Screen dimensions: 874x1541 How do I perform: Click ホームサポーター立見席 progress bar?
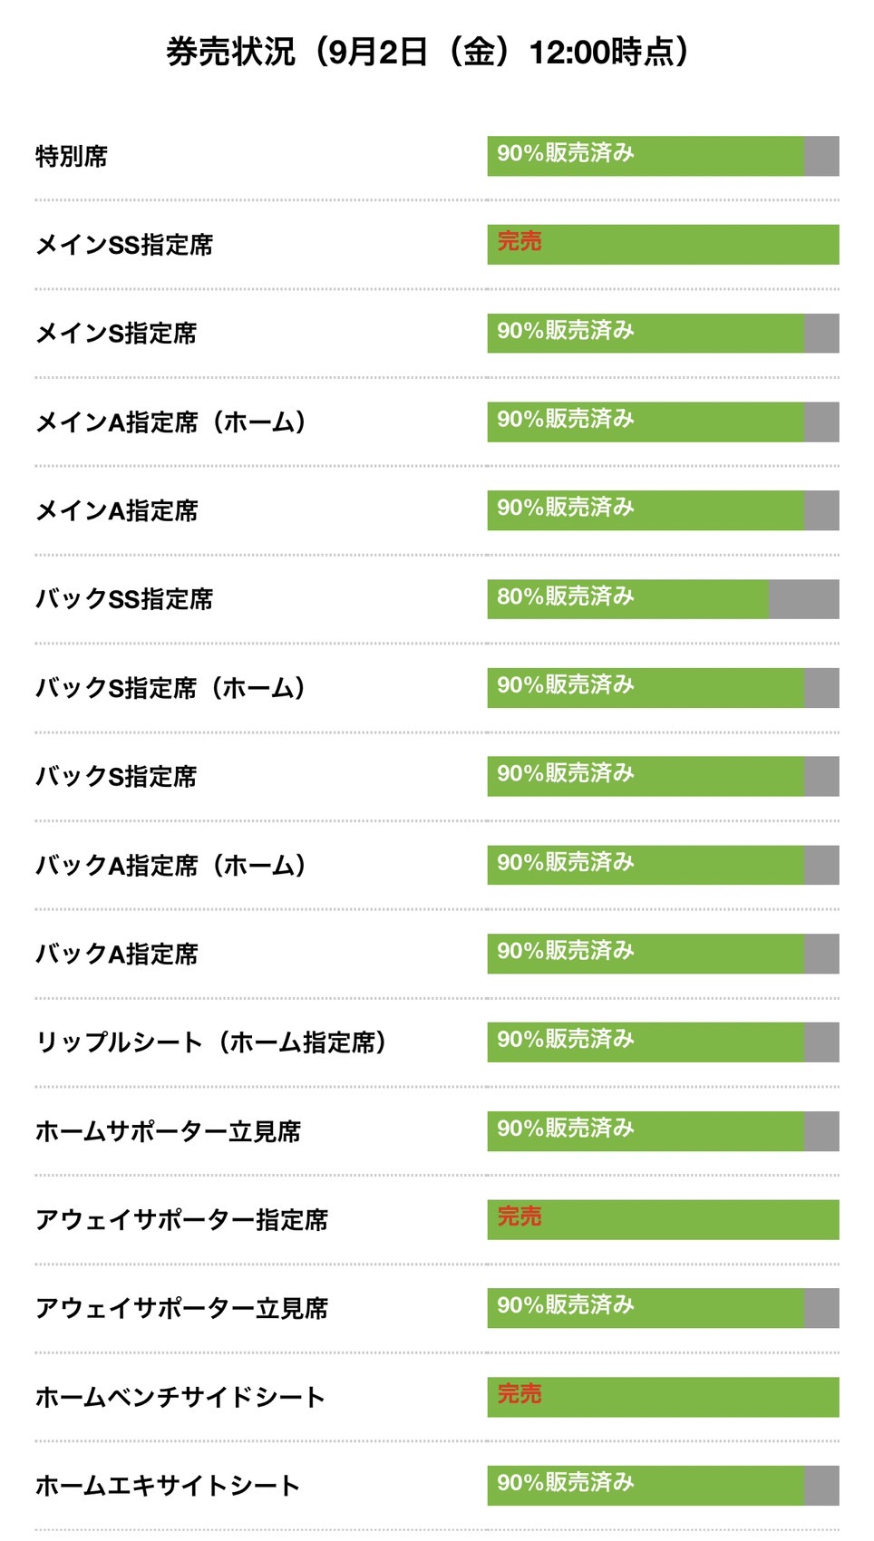point(663,1131)
